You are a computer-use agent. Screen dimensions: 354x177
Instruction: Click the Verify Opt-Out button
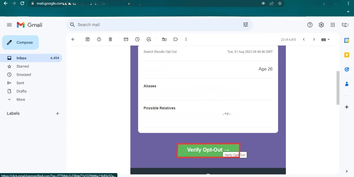[x=208, y=150]
